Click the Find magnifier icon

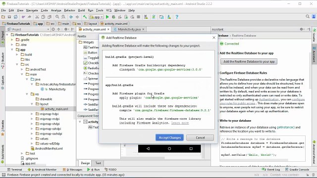[57, 17]
